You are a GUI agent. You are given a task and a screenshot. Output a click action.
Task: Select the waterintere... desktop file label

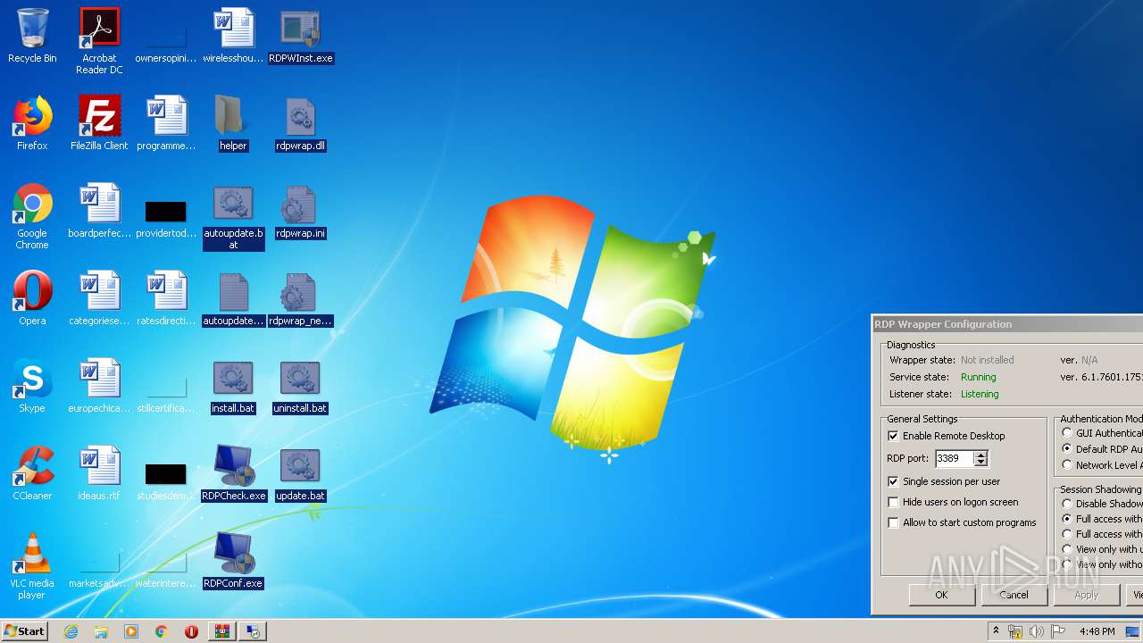pyautogui.click(x=166, y=583)
